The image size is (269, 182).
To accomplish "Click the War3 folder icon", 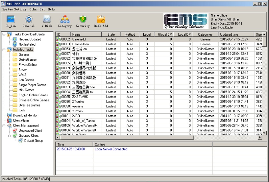I will [15, 75].
